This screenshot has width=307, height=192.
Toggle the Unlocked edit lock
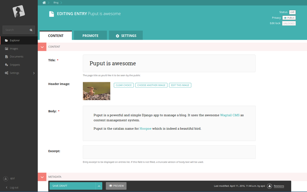point(289,23)
